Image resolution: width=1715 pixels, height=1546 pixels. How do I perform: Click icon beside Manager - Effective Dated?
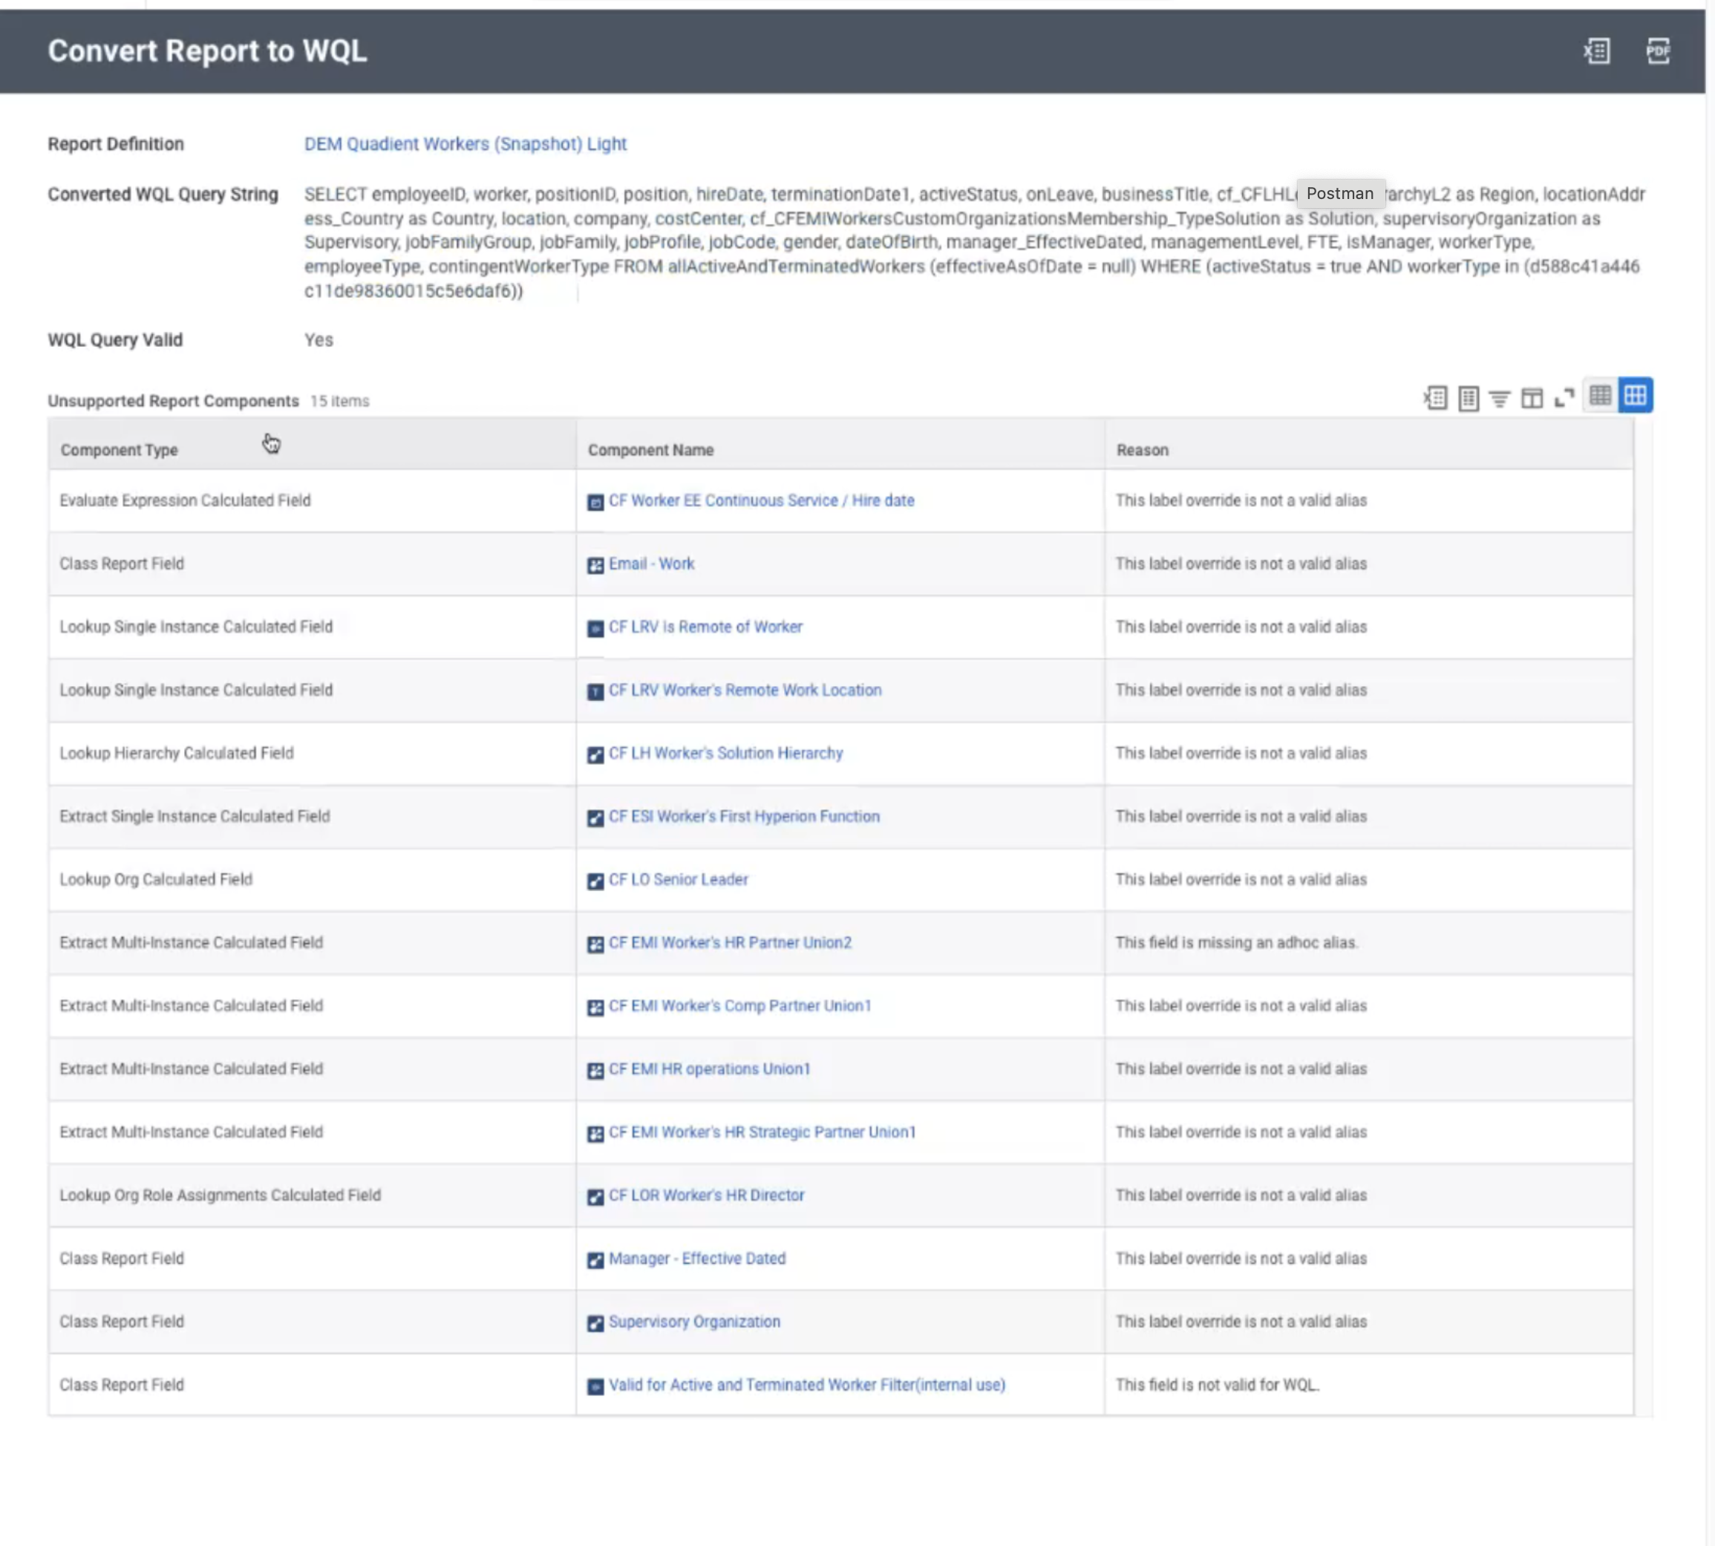[x=595, y=1261]
